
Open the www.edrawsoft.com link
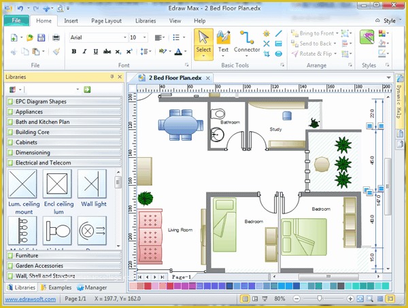(x=30, y=299)
